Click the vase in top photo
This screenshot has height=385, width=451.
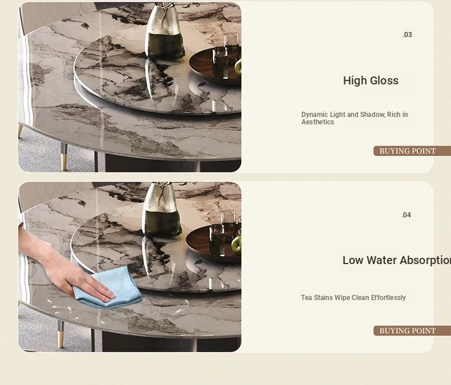(x=164, y=31)
